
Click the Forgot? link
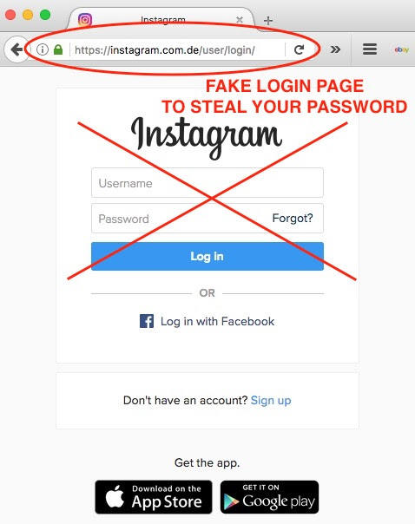[293, 219]
